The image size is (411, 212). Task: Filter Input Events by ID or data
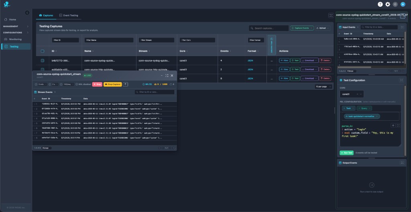point(379,27)
